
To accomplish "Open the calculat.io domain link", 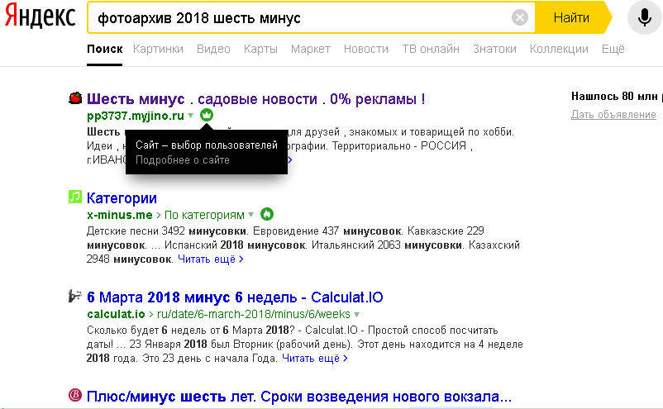I will coord(116,314).
